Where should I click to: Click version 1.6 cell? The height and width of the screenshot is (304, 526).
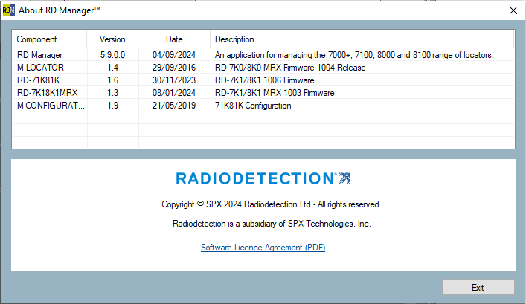(x=112, y=80)
